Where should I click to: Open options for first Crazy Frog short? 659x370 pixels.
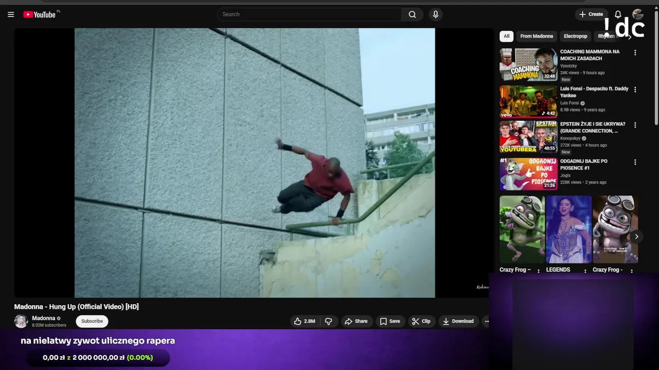pos(539,271)
